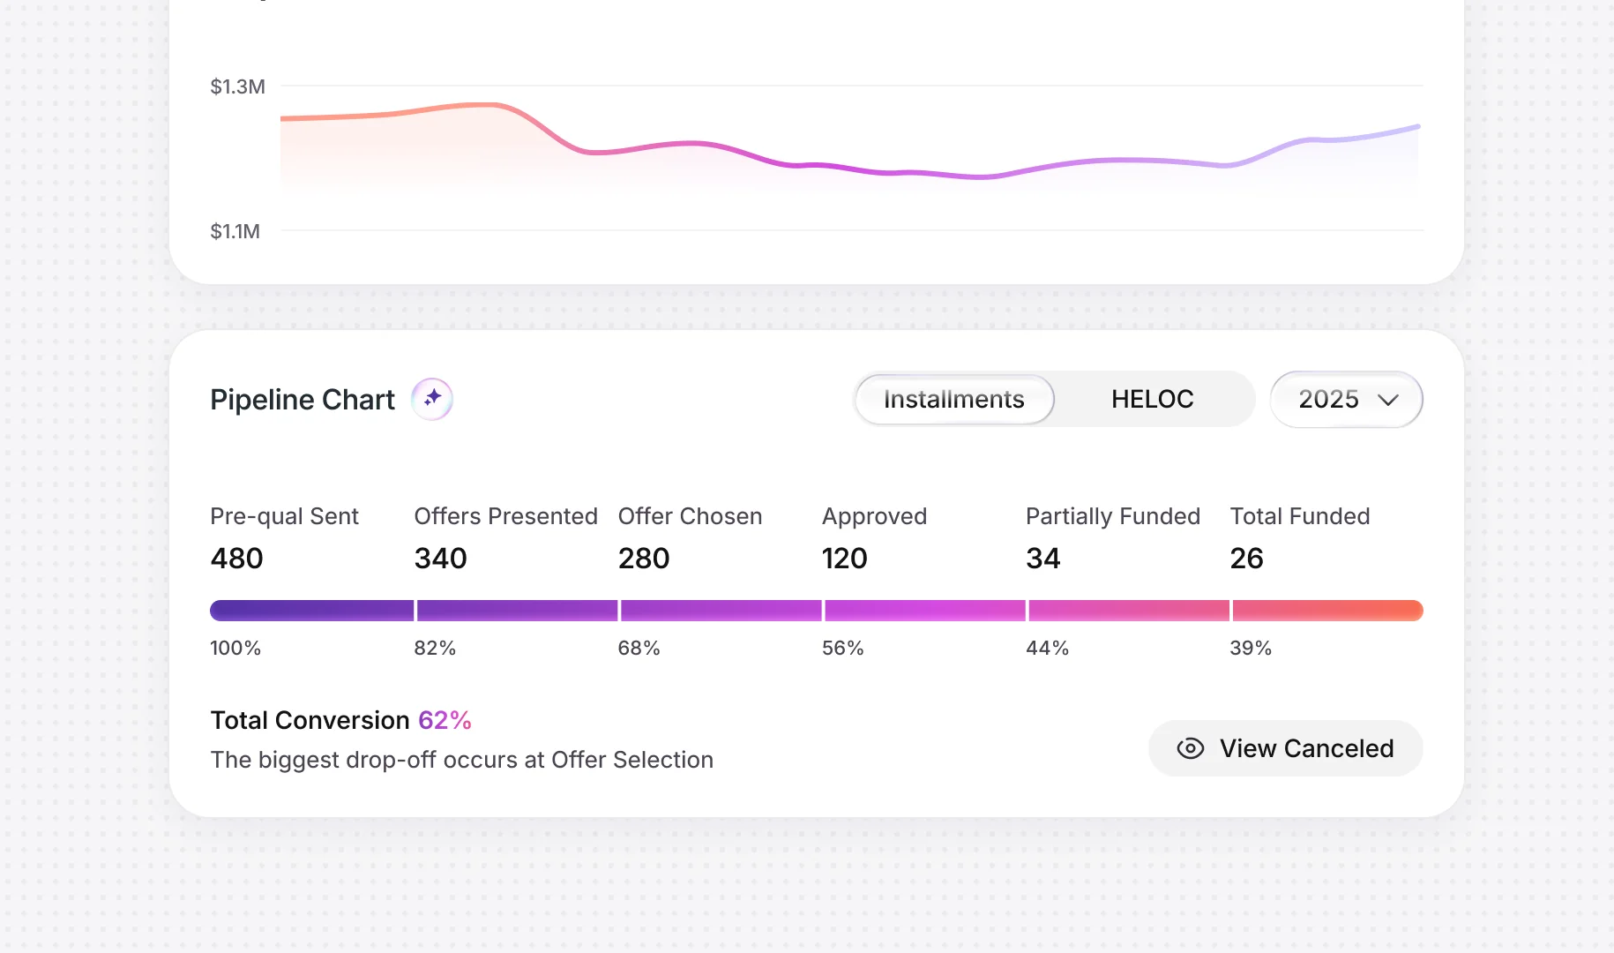The width and height of the screenshot is (1614, 953).
Task: Click the $1.3M axis label
Action: tap(237, 86)
